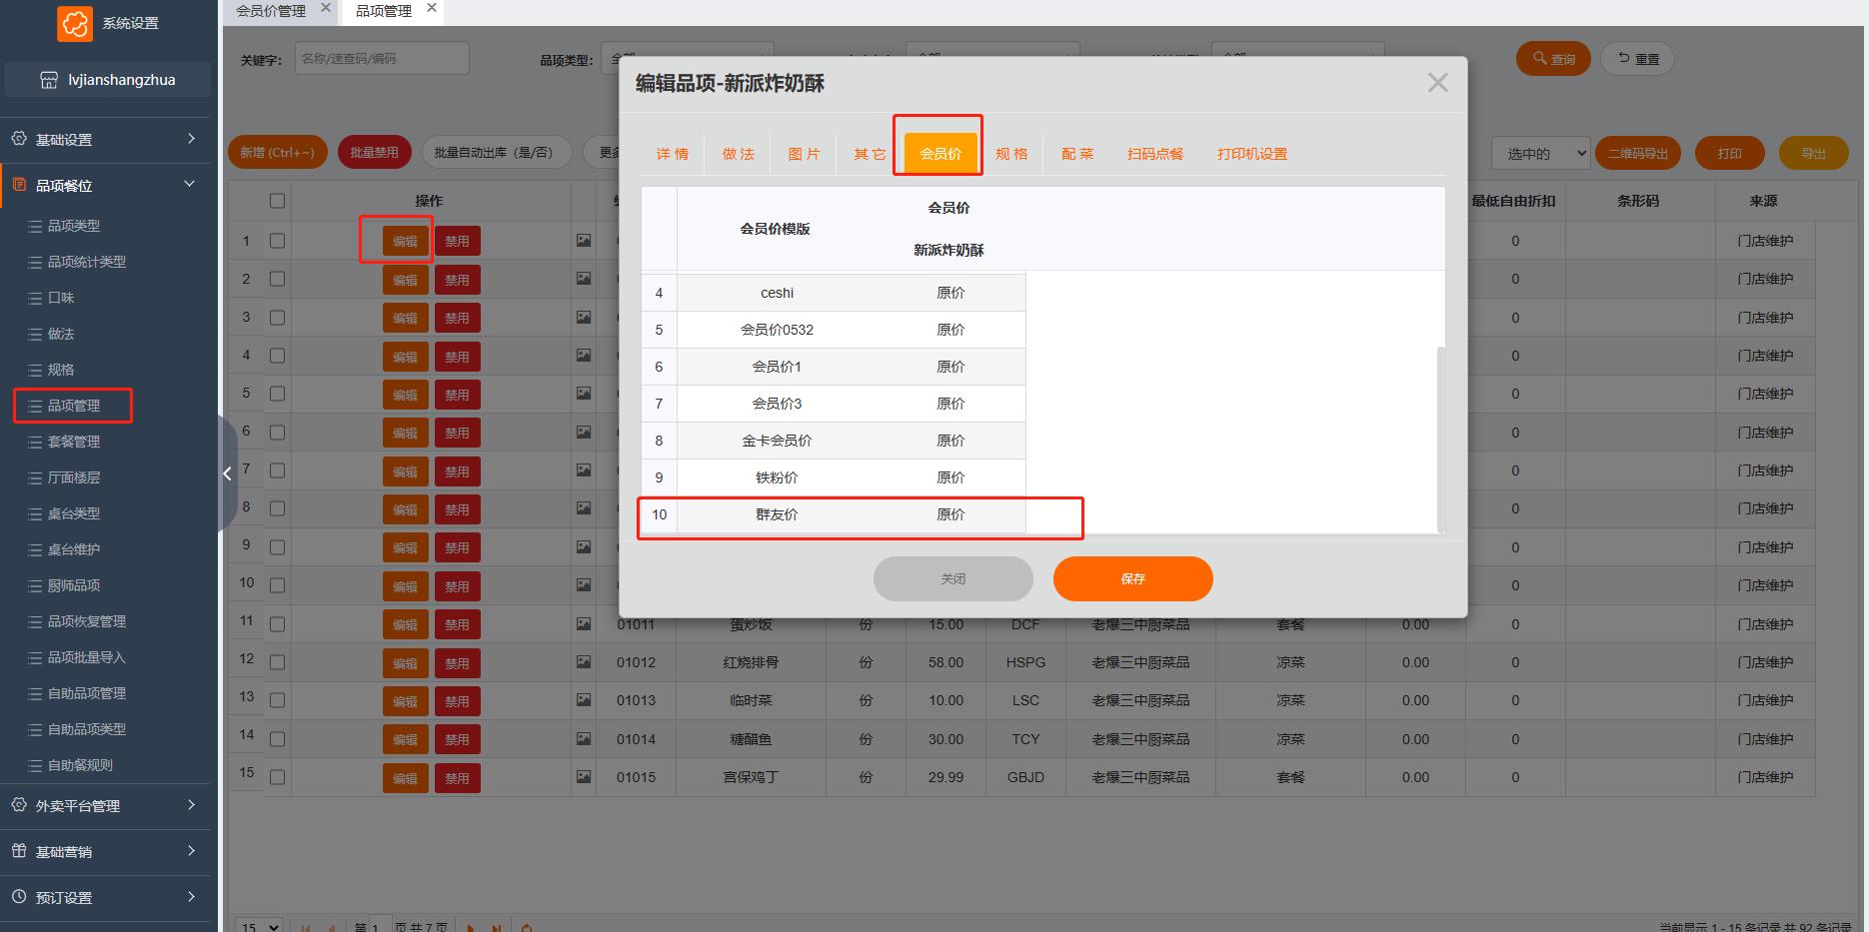Screen dimensions: 1869x932
Task: Select the 会员价 tab in dialog
Action: coord(940,154)
